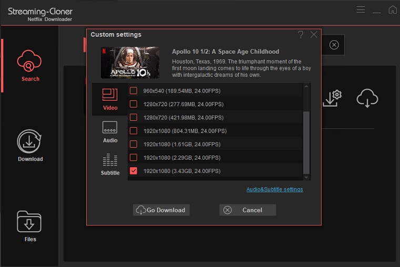Click the movie description starting 'Houston, Texas, 1969'

click(x=241, y=68)
